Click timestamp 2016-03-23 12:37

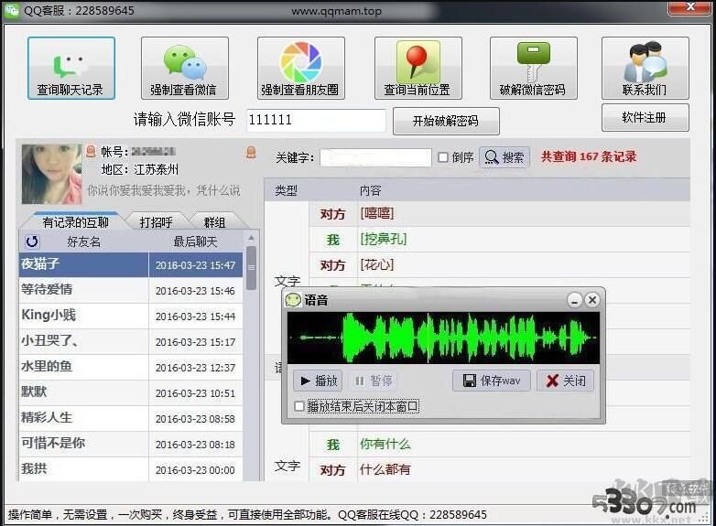pyautogui.click(x=195, y=367)
